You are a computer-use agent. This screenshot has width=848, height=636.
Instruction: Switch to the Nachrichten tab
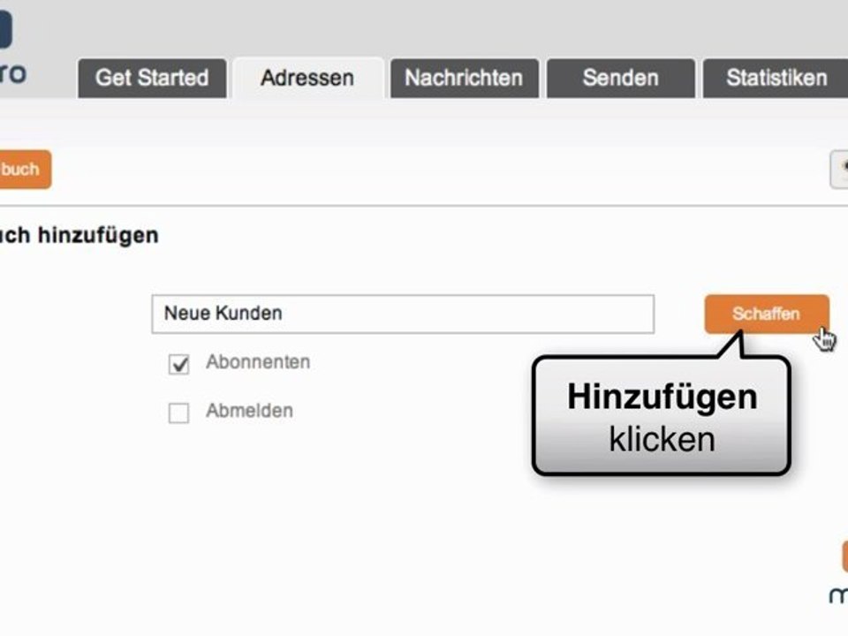coord(464,78)
